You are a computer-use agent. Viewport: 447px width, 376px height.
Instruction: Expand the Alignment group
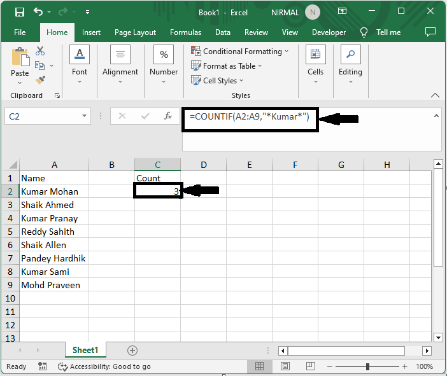click(120, 64)
